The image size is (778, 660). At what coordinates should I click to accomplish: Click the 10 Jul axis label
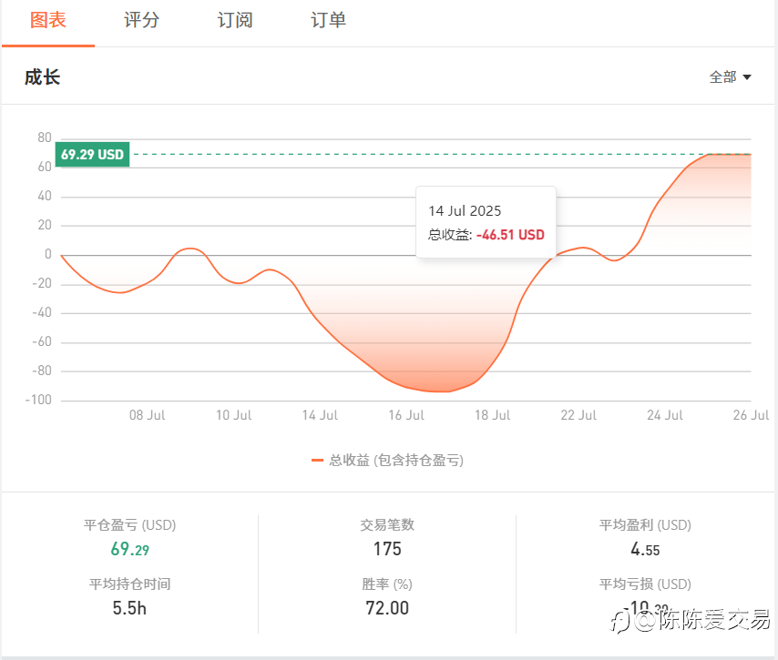click(x=234, y=415)
